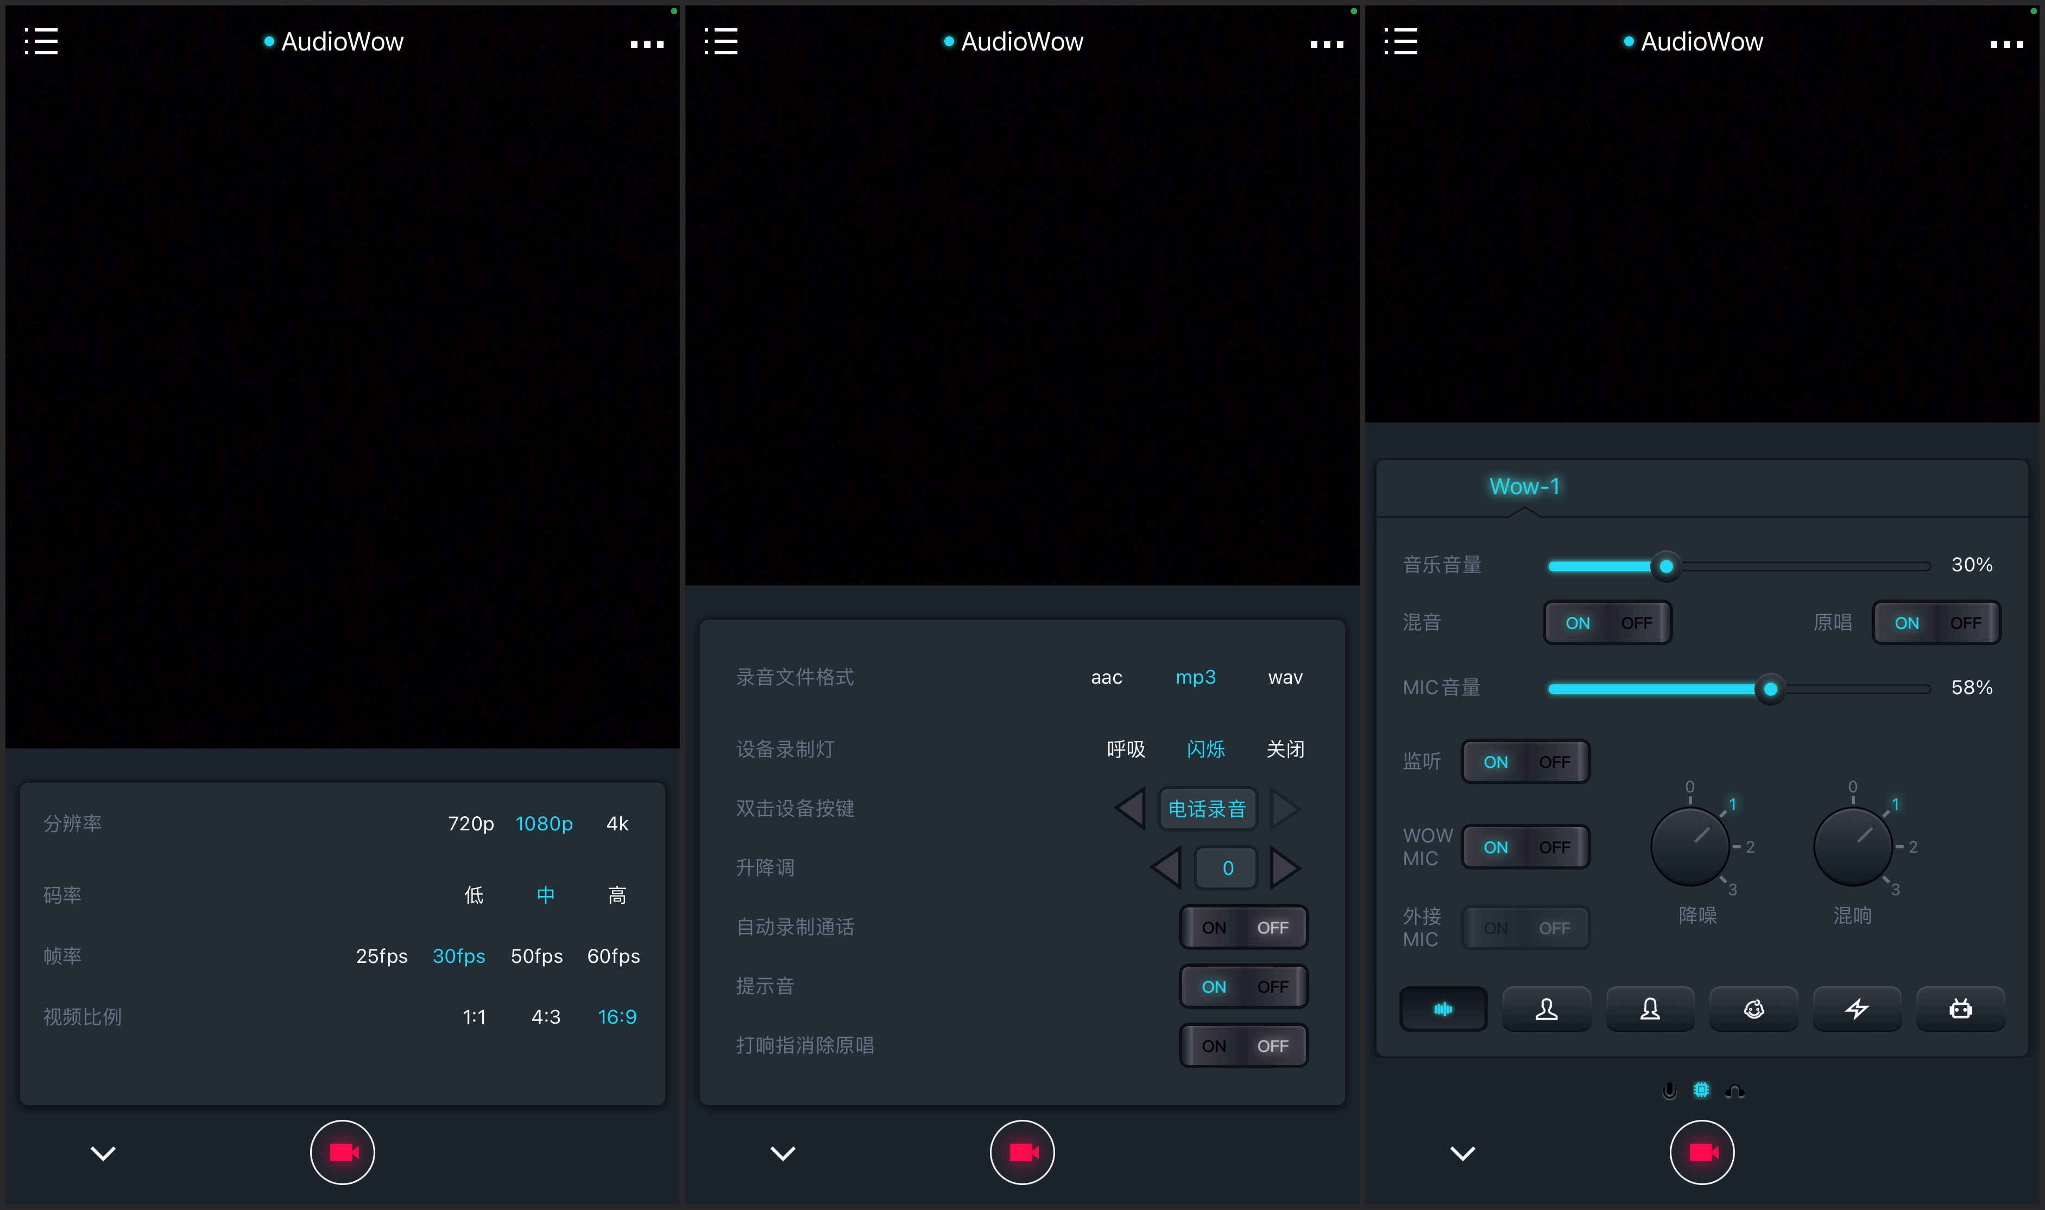The width and height of the screenshot is (2045, 1210).
Task: Open the three-dot more menu in middle panel
Action: click(x=1327, y=44)
